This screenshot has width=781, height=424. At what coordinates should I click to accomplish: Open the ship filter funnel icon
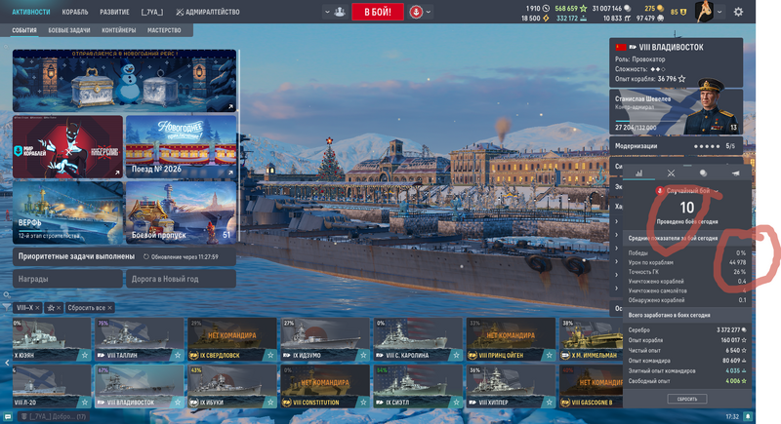pyautogui.click(x=7, y=307)
